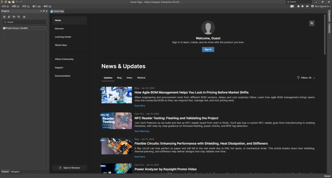Click the Home icon in top-right toolbar

pyautogui.click(x=298, y=6)
